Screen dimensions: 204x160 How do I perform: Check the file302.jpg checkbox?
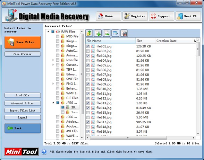(x=88, y=51)
